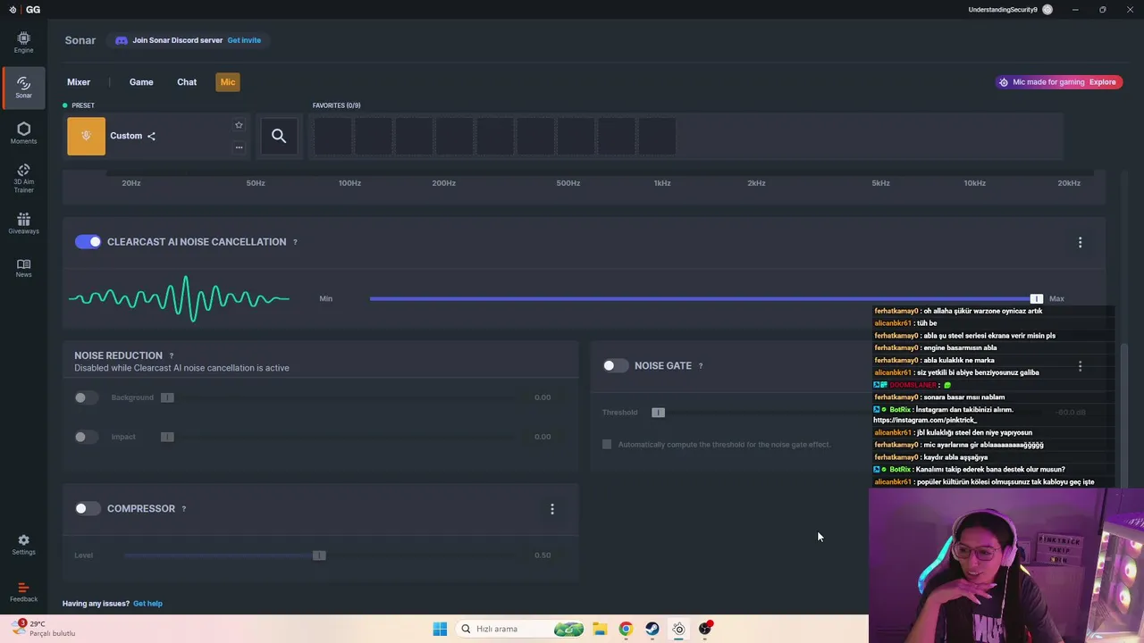1144x643 pixels.
Task: Check automatically compute noise gate threshold
Action: click(x=607, y=444)
